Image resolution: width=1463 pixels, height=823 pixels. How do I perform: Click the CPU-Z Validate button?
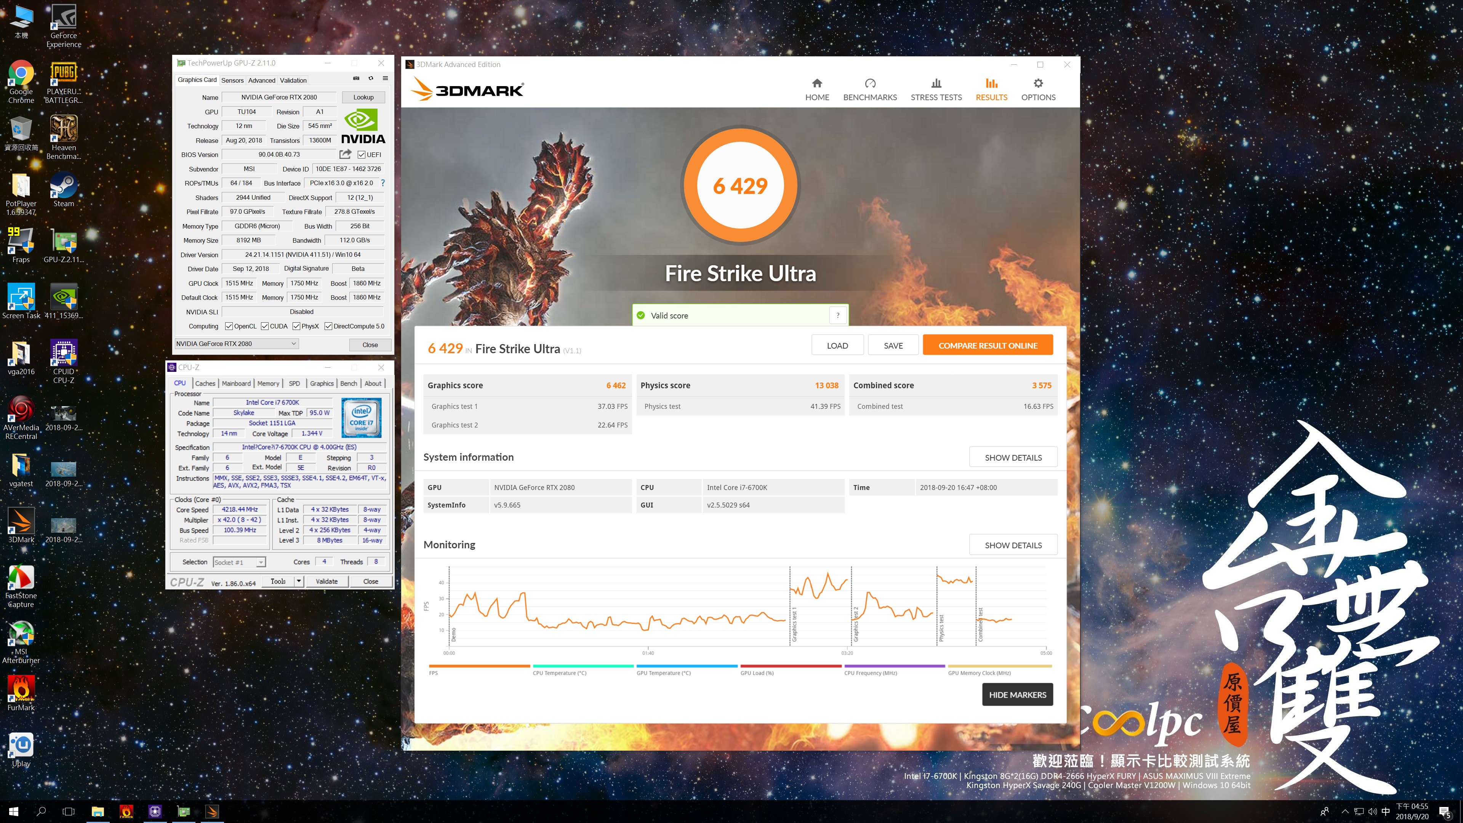(327, 581)
